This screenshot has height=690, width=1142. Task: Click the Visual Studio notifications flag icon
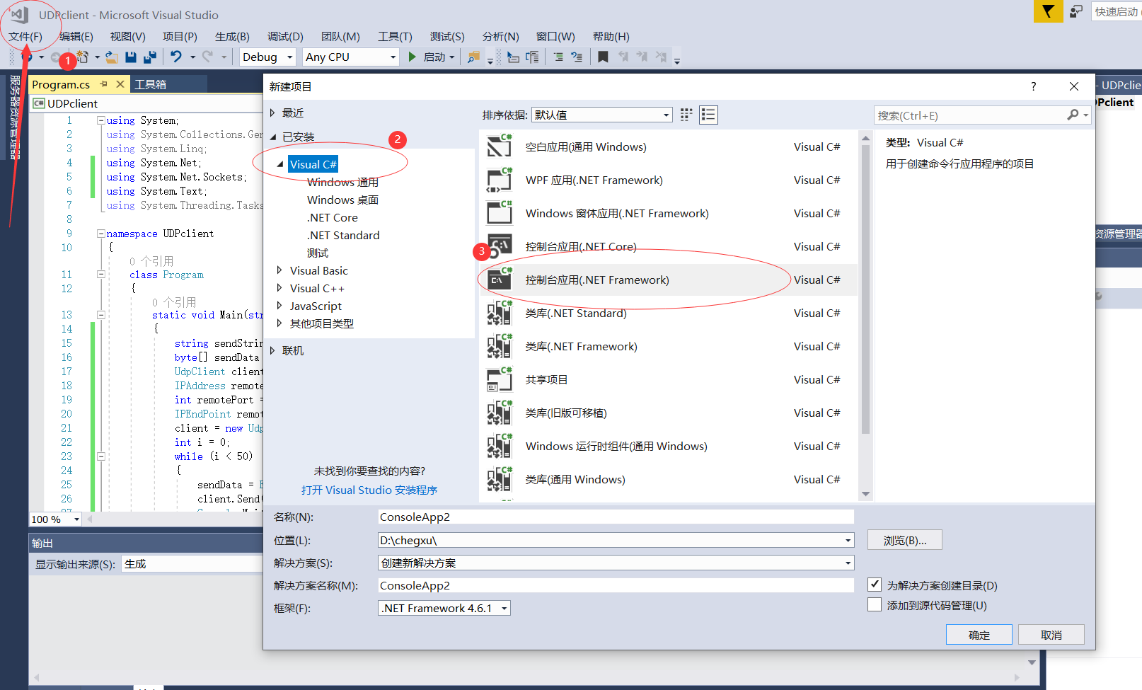(x=1048, y=11)
